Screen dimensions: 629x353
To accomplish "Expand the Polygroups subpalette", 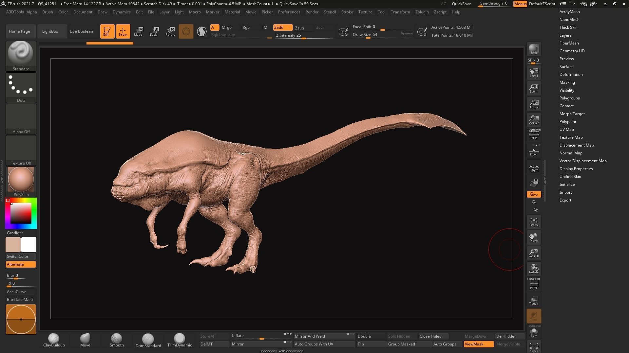I will 569,98.
